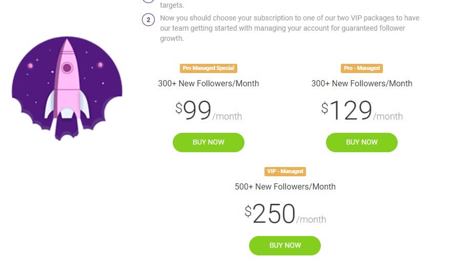
Task: Click the pink planet left of the rocket
Action: [x=30, y=65]
